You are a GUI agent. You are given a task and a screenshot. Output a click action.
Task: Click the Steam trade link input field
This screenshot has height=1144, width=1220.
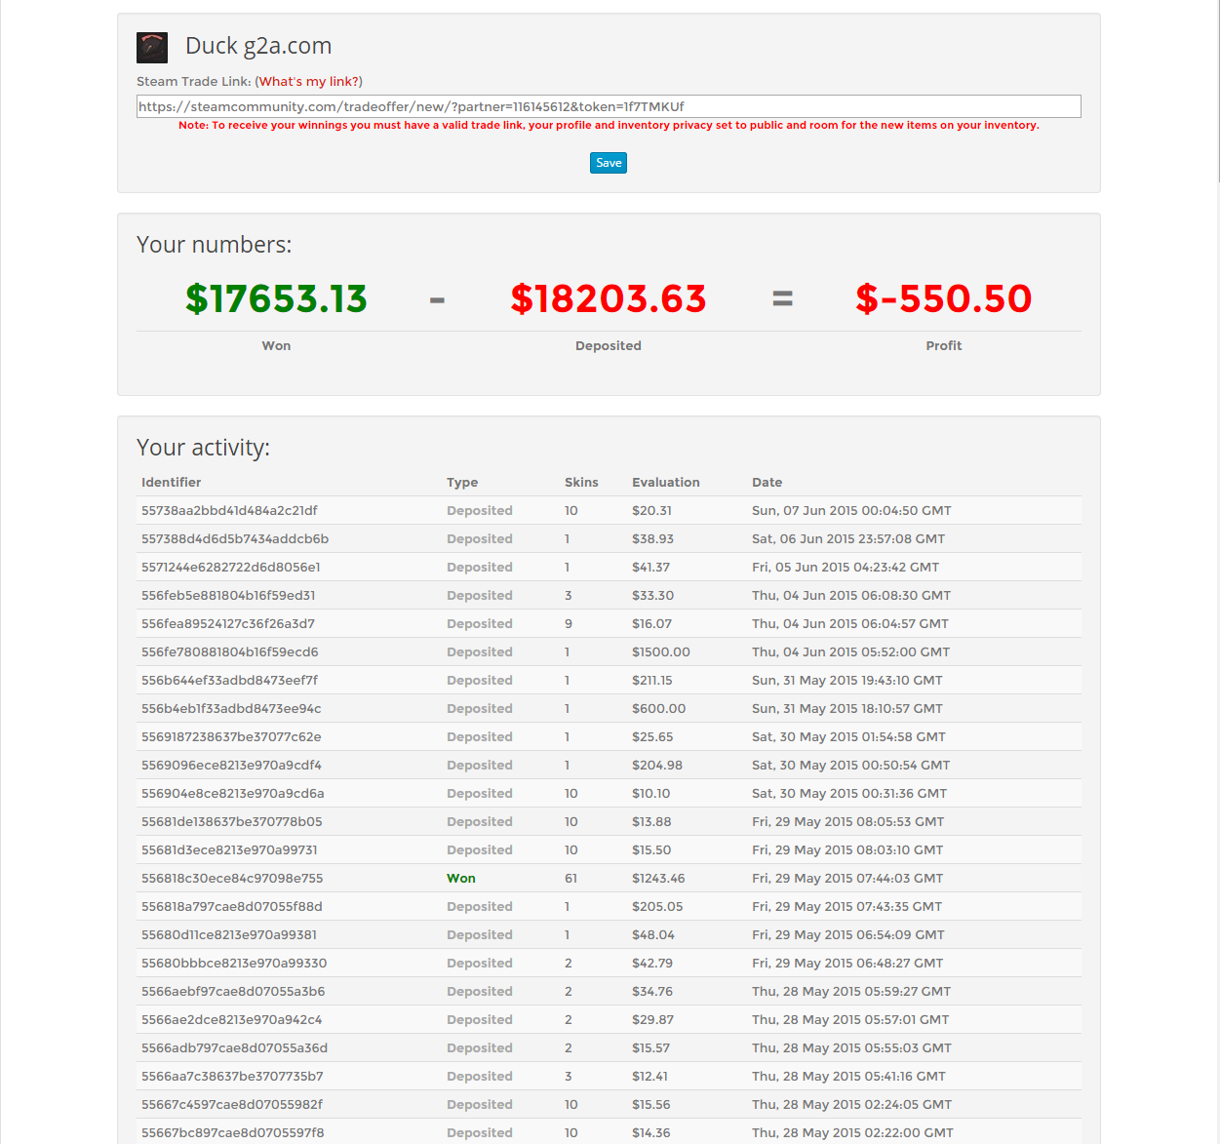pyautogui.click(x=609, y=106)
